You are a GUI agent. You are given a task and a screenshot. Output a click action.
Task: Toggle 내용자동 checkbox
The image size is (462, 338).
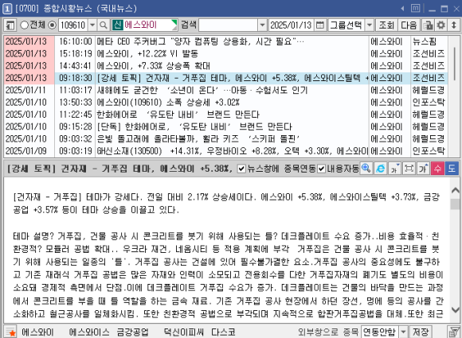pos(322,169)
